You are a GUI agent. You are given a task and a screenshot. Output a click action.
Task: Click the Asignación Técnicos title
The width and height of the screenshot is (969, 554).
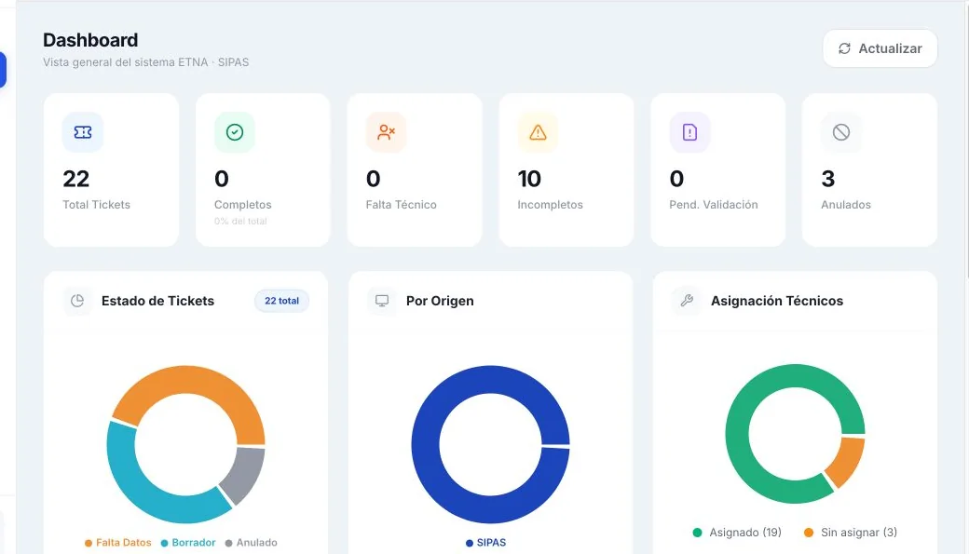click(x=777, y=301)
